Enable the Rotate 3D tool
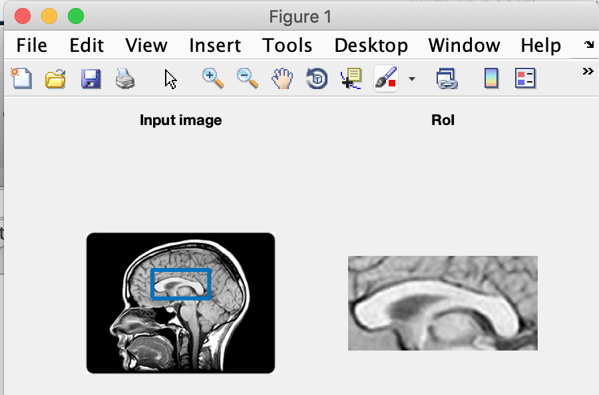This screenshot has height=395, width=599. [317, 78]
